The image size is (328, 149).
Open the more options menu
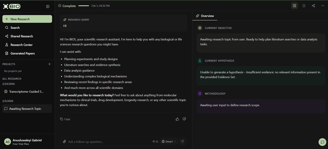(x=323, y=6)
